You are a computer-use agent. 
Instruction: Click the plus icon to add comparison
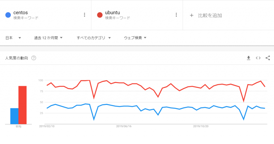tap(192, 15)
